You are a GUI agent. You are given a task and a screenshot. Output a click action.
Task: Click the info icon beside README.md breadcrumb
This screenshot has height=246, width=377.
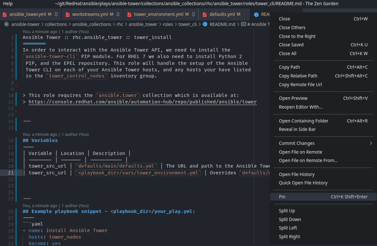pos(205,24)
